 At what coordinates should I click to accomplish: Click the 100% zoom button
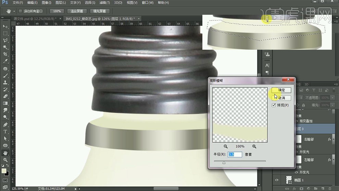[57, 11]
